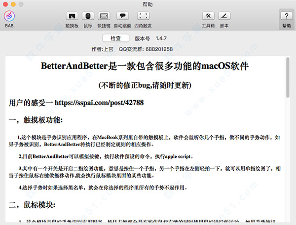Viewport: 296px width, 225px height.
Task: Switch to the 脚本 script tab
Action: point(224,20)
